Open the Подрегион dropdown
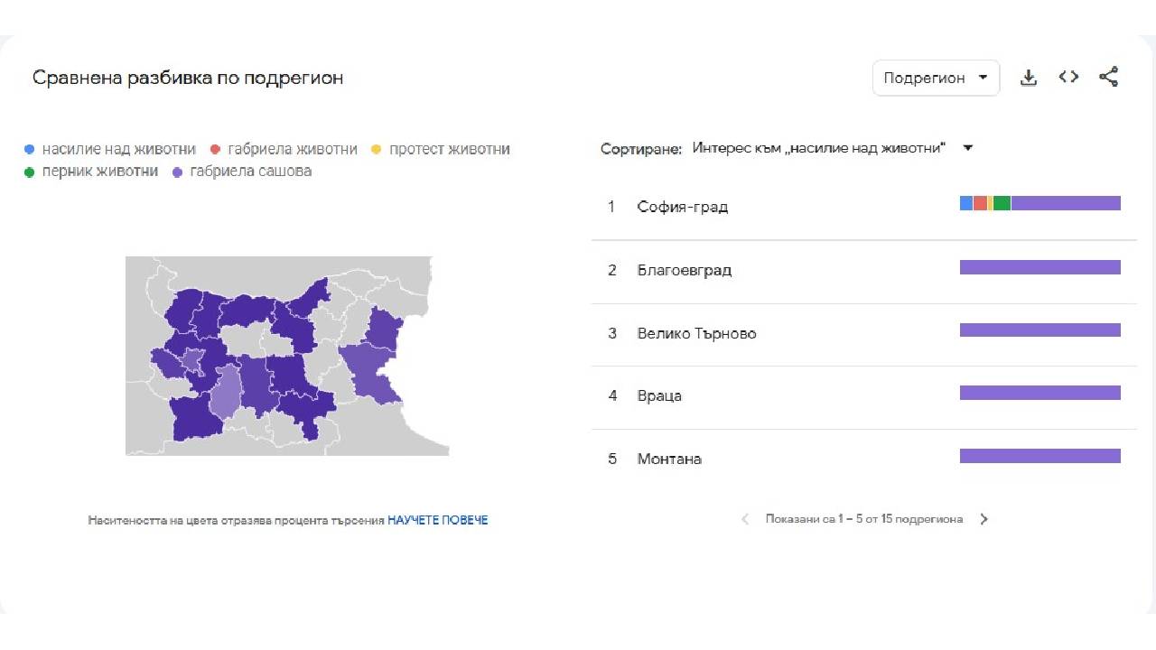The width and height of the screenshot is (1156, 650). [936, 78]
